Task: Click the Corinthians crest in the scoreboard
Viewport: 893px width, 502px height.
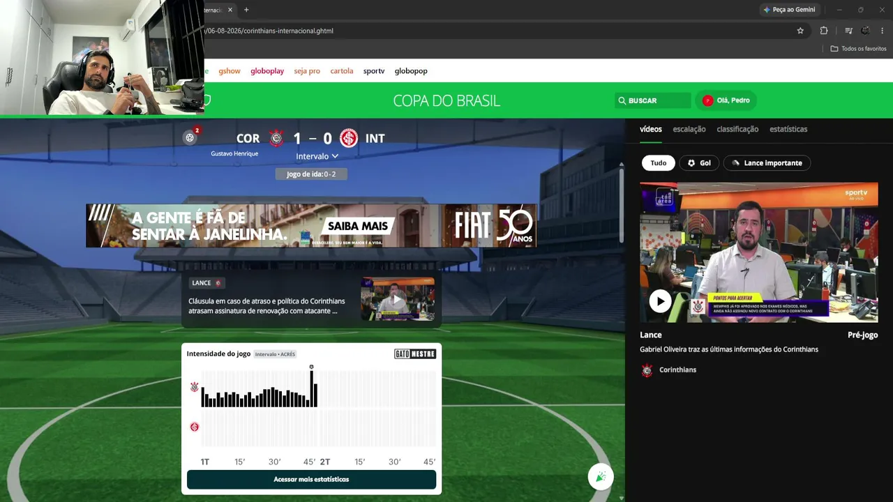Action: click(276, 138)
